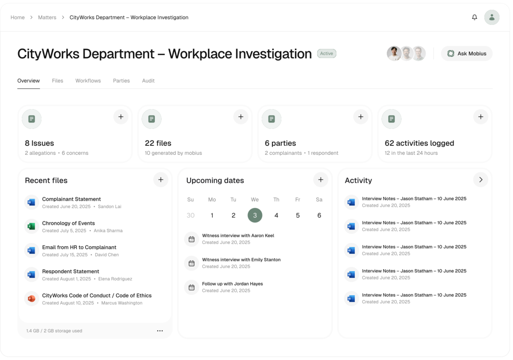This screenshot has height=360, width=513.
Task: Open the Workflows tab
Action: [x=88, y=81]
